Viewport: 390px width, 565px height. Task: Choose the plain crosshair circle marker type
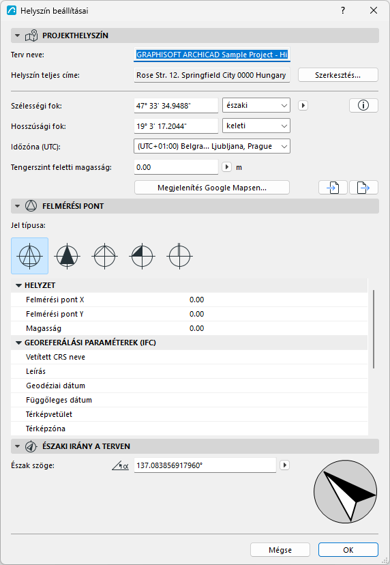pyautogui.click(x=104, y=256)
